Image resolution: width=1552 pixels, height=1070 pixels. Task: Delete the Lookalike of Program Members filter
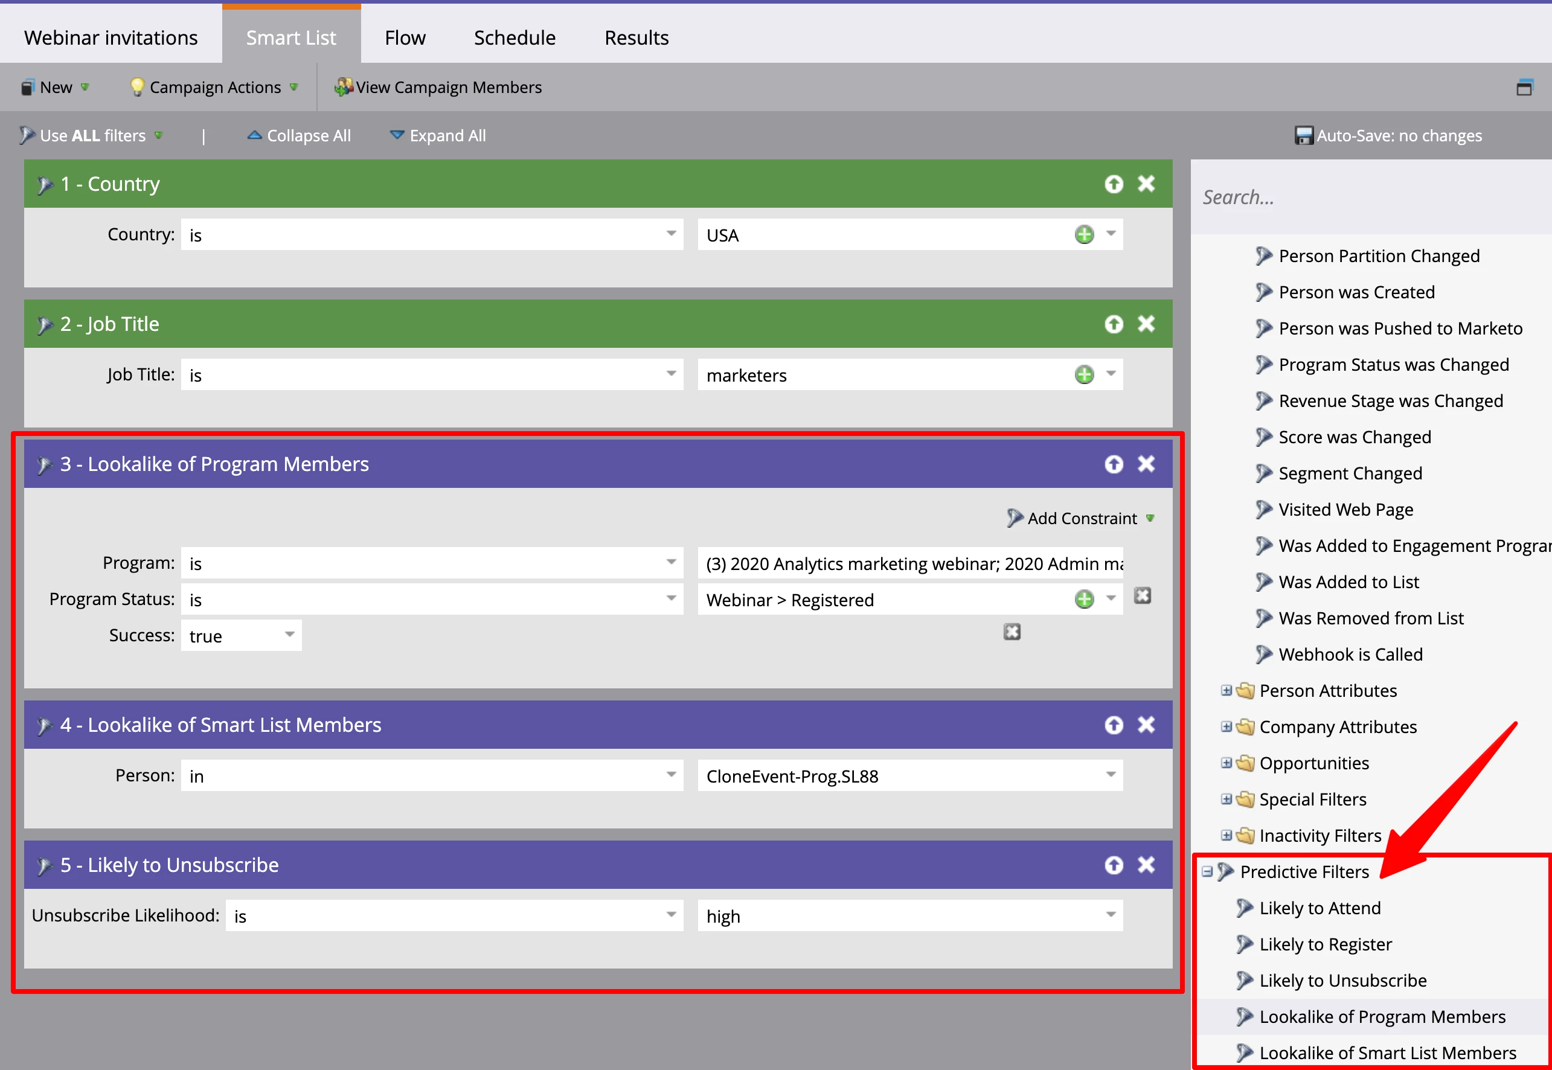1146,464
